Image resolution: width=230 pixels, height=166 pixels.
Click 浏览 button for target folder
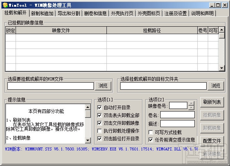216,86
